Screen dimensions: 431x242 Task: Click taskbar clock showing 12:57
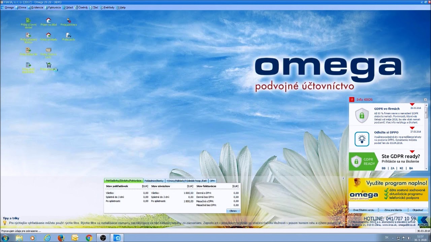tap(420, 238)
